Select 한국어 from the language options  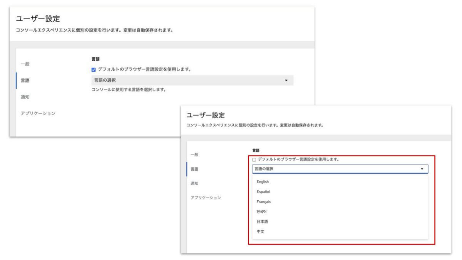tap(262, 211)
